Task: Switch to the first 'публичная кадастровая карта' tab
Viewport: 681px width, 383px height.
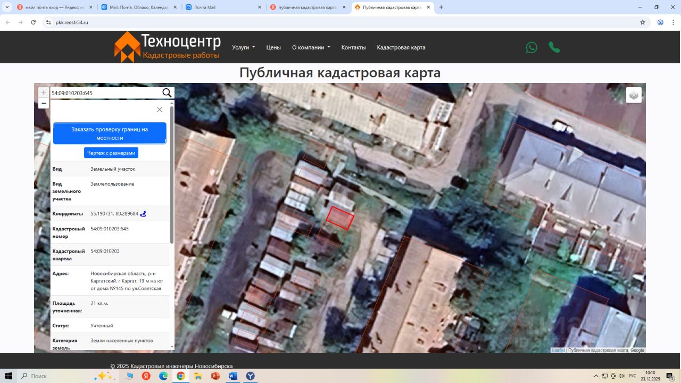Action: pyautogui.click(x=308, y=7)
